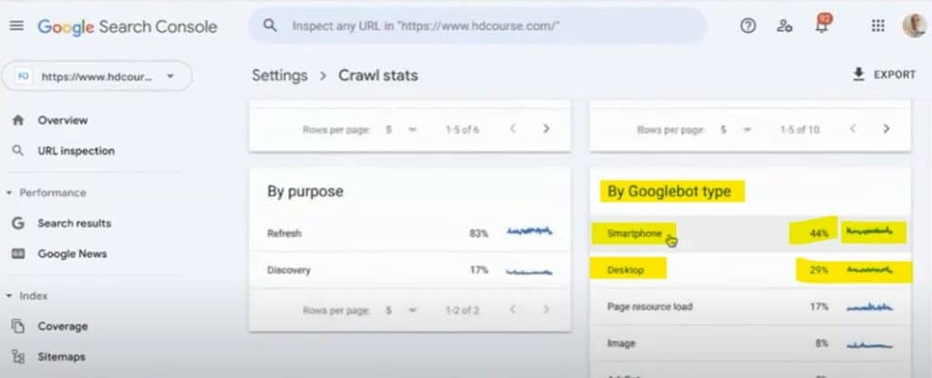The image size is (932, 378).
Task: Open rows per page dropdown, 1-5 of 6
Action: (x=400, y=129)
